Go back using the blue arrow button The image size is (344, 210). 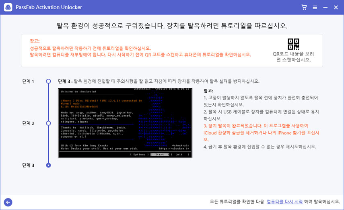8,202
